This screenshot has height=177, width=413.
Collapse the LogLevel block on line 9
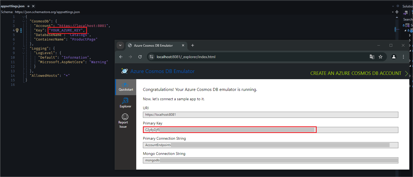coord(24,53)
